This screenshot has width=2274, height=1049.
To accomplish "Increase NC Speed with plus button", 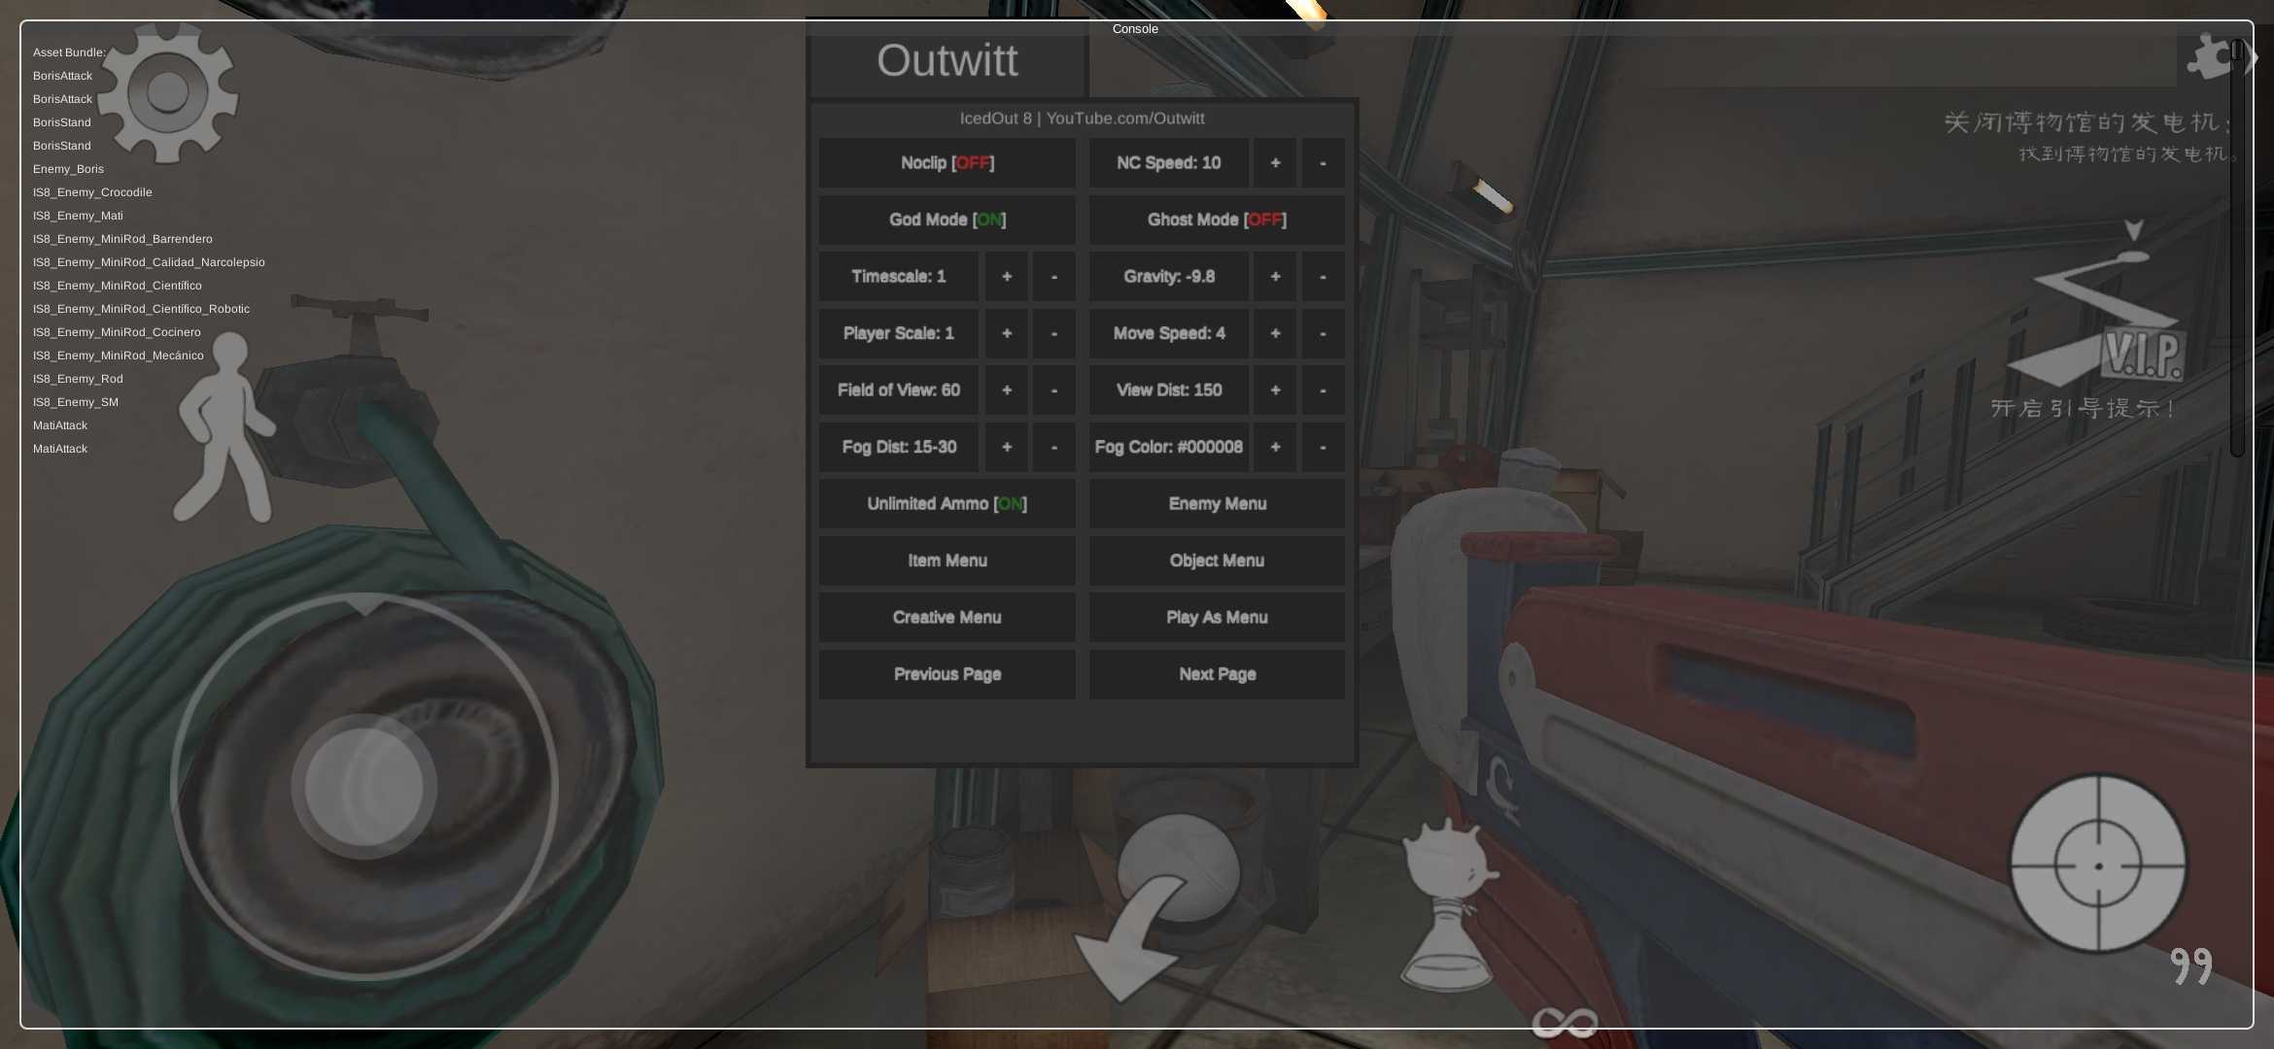I will [1275, 162].
